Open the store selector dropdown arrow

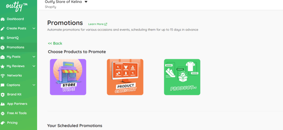coord(86,2)
